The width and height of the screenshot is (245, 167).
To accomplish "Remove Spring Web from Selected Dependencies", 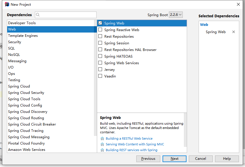I will pyautogui.click(x=233, y=32).
